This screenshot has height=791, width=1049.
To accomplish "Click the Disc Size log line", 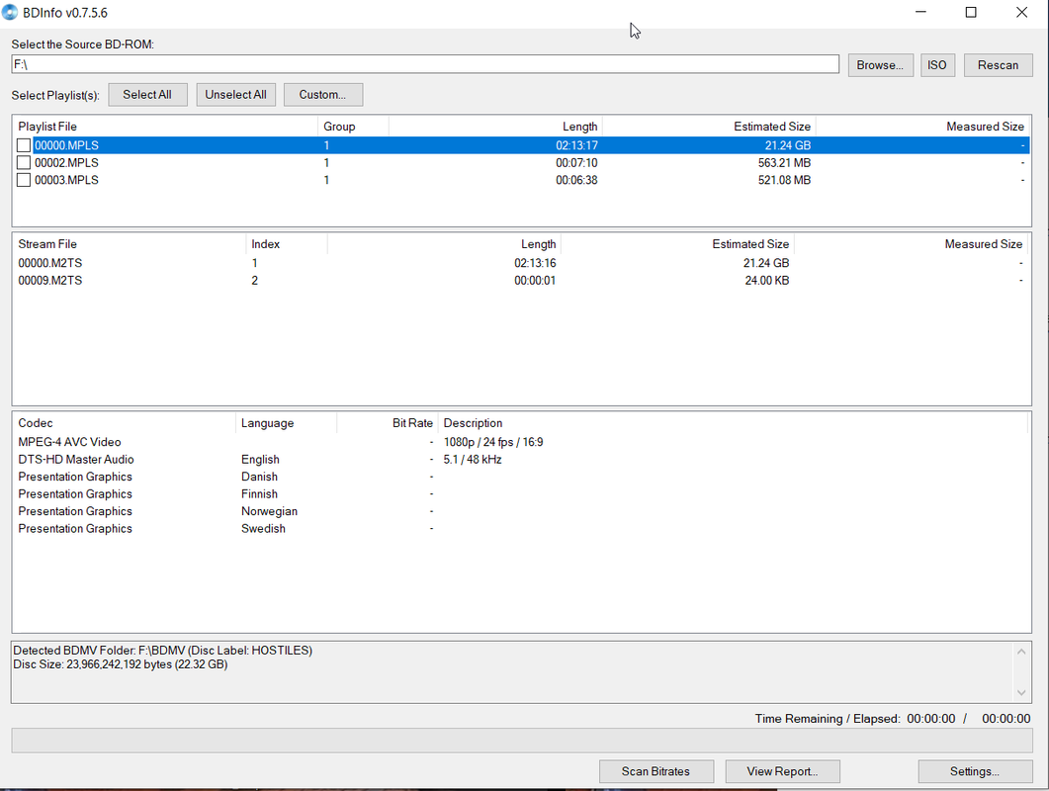I will tap(121, 664).
